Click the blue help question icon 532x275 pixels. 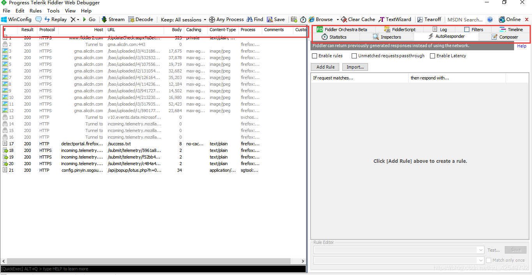pos(490,19)
